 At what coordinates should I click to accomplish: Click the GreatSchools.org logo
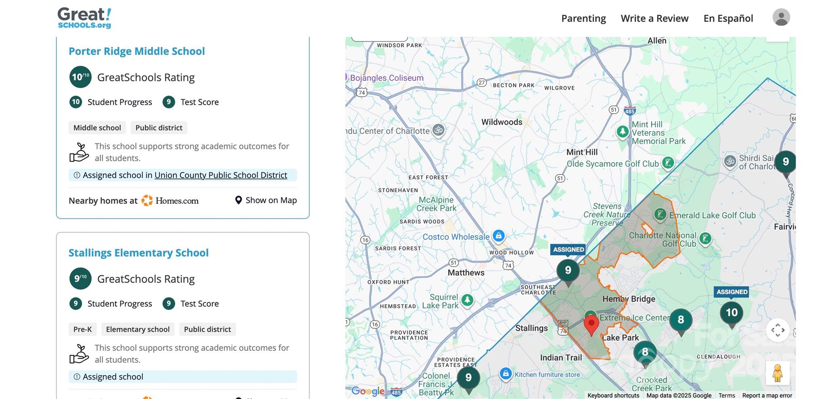(84, 18)
